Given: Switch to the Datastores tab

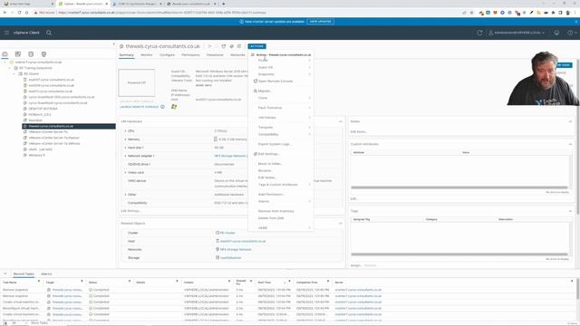Looking at the screenshot, I should coord(215,54).
